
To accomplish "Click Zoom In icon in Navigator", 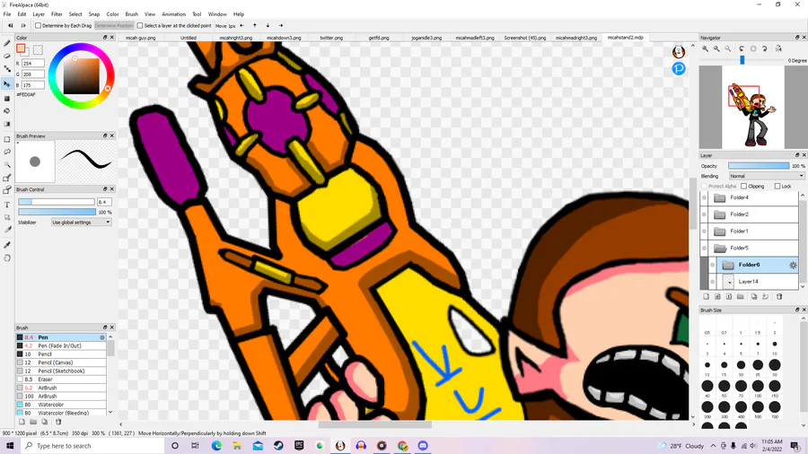I will pos(705,48).
